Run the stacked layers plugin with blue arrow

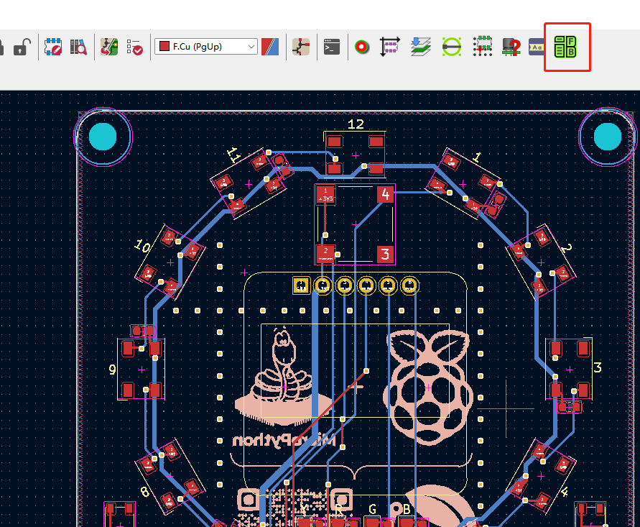(x=421, y=47)
